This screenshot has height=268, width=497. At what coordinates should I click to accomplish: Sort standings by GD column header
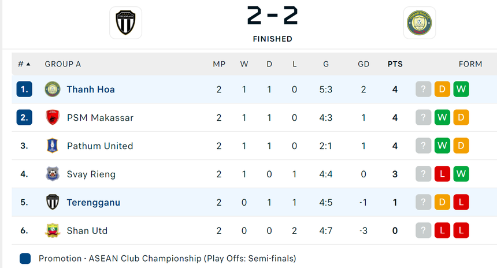pyautogui.click(x=364, y=64)
